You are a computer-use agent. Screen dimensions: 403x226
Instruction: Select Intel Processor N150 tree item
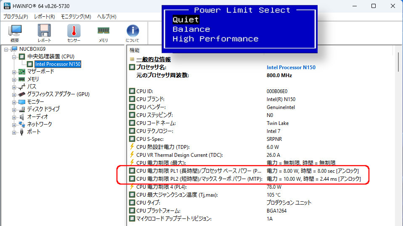coord(58,64)
